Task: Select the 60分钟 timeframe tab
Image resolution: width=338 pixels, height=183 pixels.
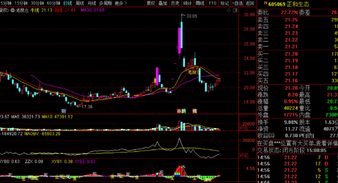Action: point(53,3)
